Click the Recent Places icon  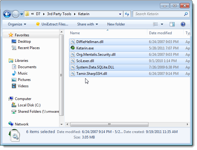click(14, 48)
